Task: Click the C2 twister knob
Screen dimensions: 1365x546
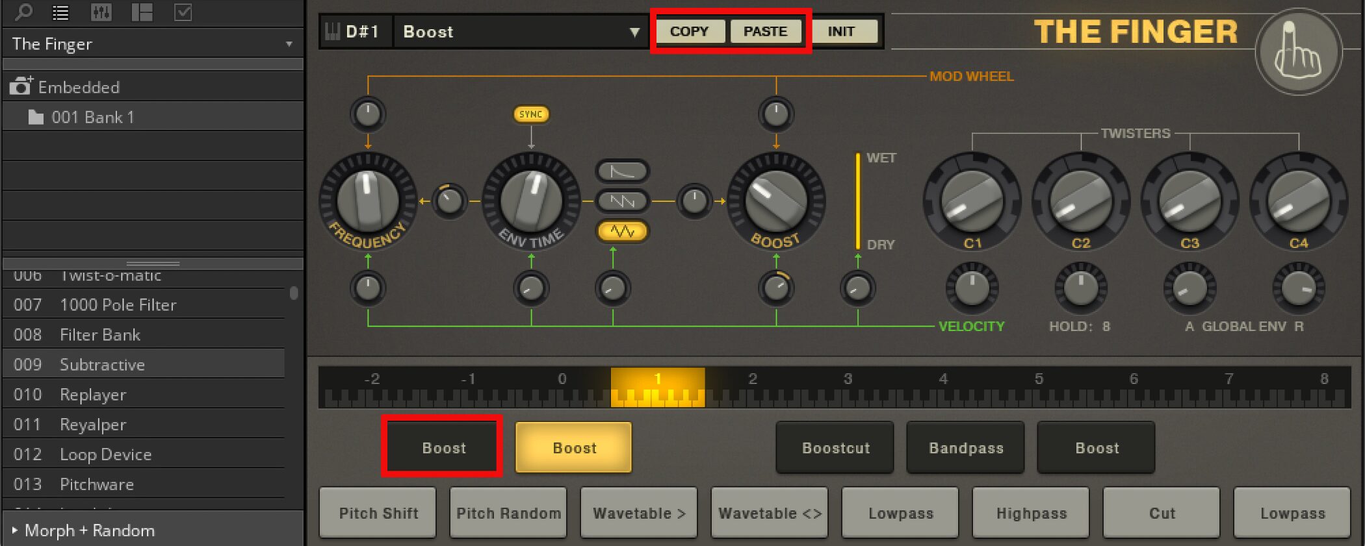Action: pos(1081,201)
